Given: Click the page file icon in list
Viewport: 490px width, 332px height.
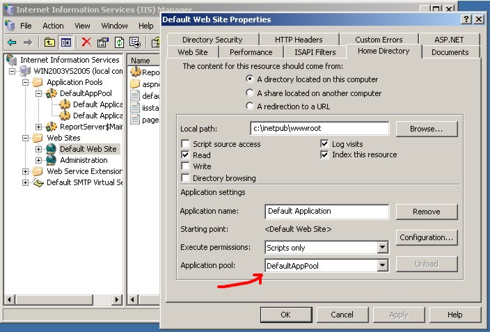Looking at the screenshot, I should 135,120.
